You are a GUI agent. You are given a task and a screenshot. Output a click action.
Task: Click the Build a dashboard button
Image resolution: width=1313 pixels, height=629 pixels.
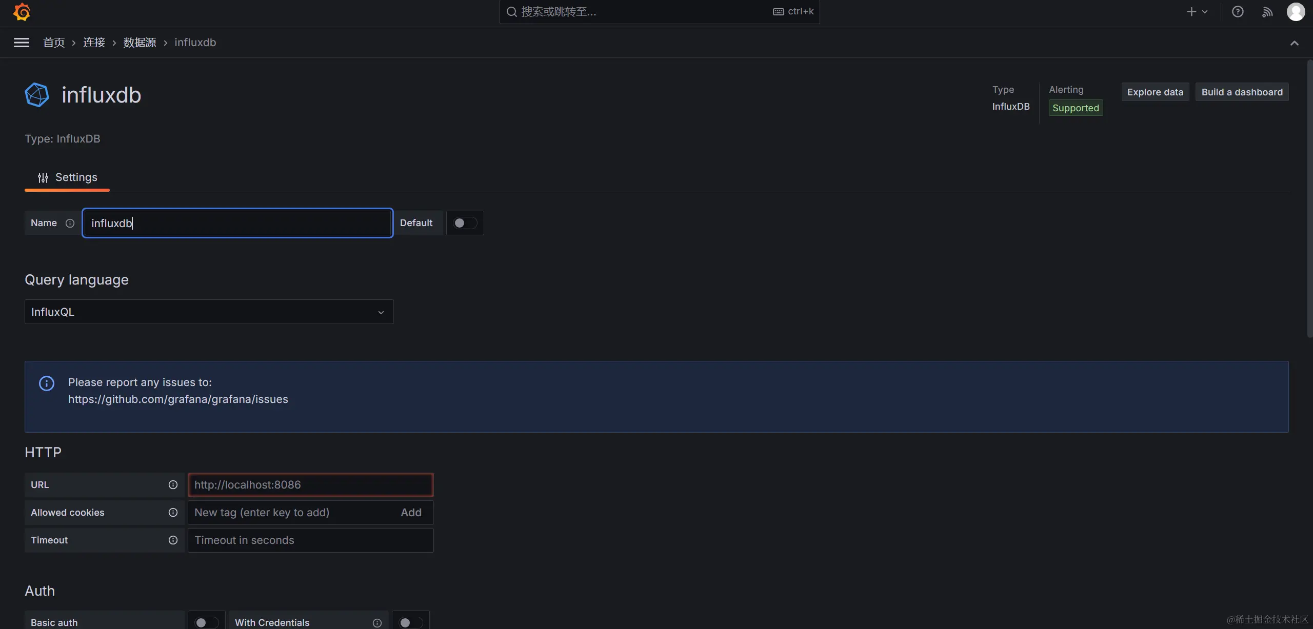tap(1242, 92)
